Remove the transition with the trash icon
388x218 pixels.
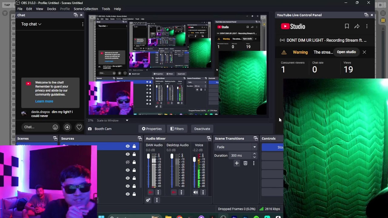click(x=246, y=163)
